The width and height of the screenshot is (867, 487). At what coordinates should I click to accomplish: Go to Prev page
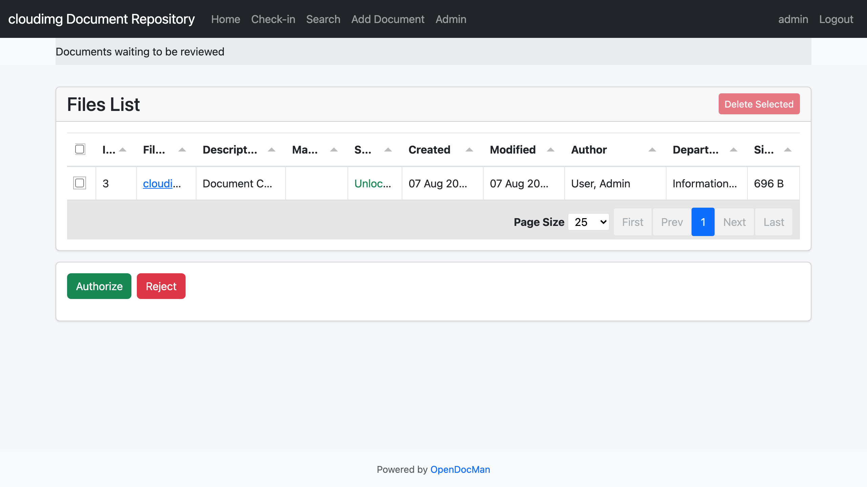(x=672, y=222)
